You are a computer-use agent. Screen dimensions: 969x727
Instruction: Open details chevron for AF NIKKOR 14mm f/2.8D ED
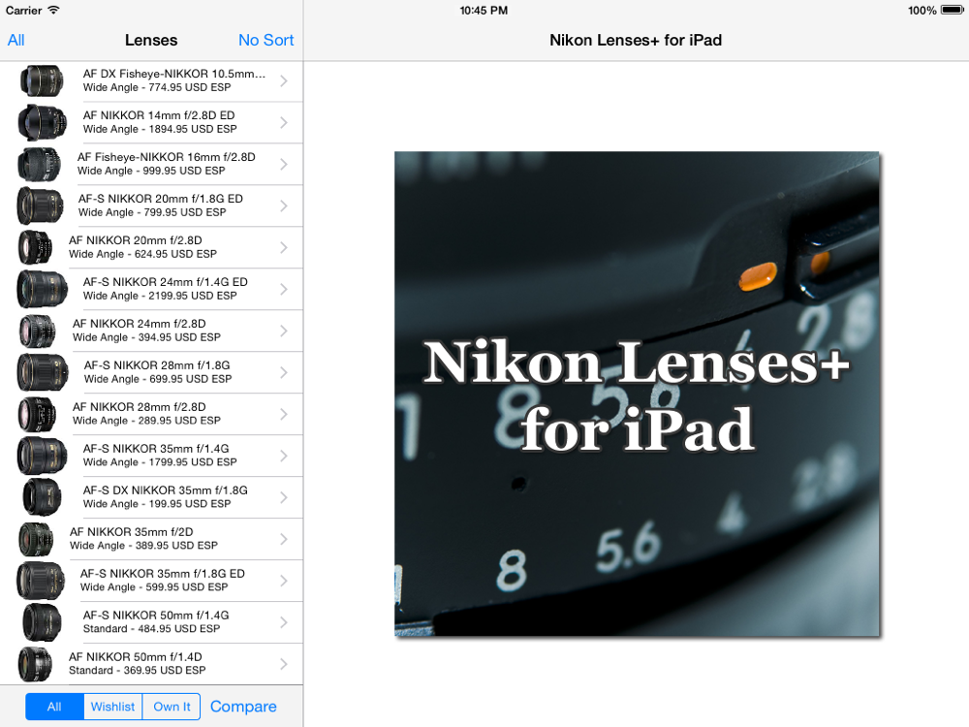click(x=284, y=122)
